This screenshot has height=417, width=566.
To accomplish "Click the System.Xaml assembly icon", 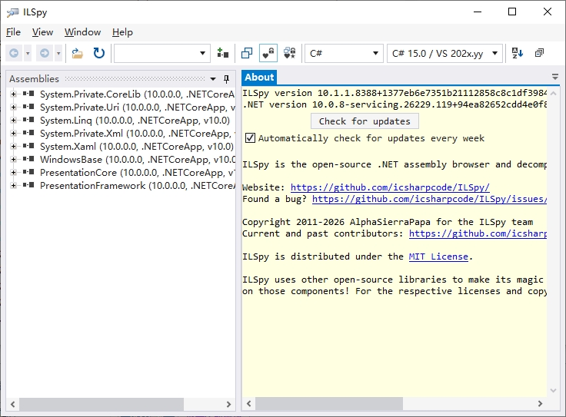I will click(28, 146).
